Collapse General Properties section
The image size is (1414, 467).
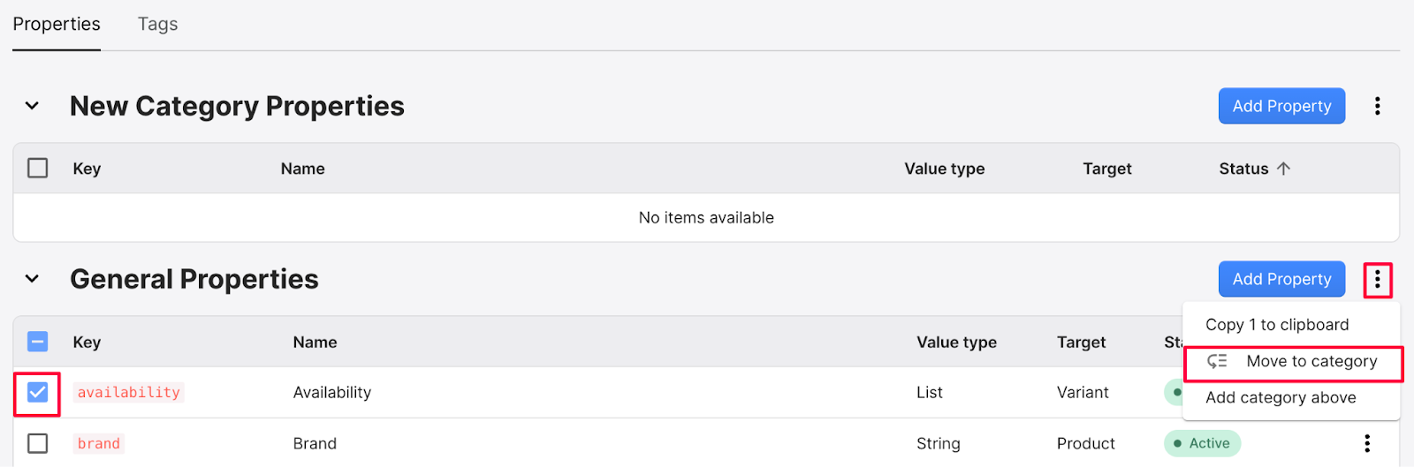click(32, 279)
